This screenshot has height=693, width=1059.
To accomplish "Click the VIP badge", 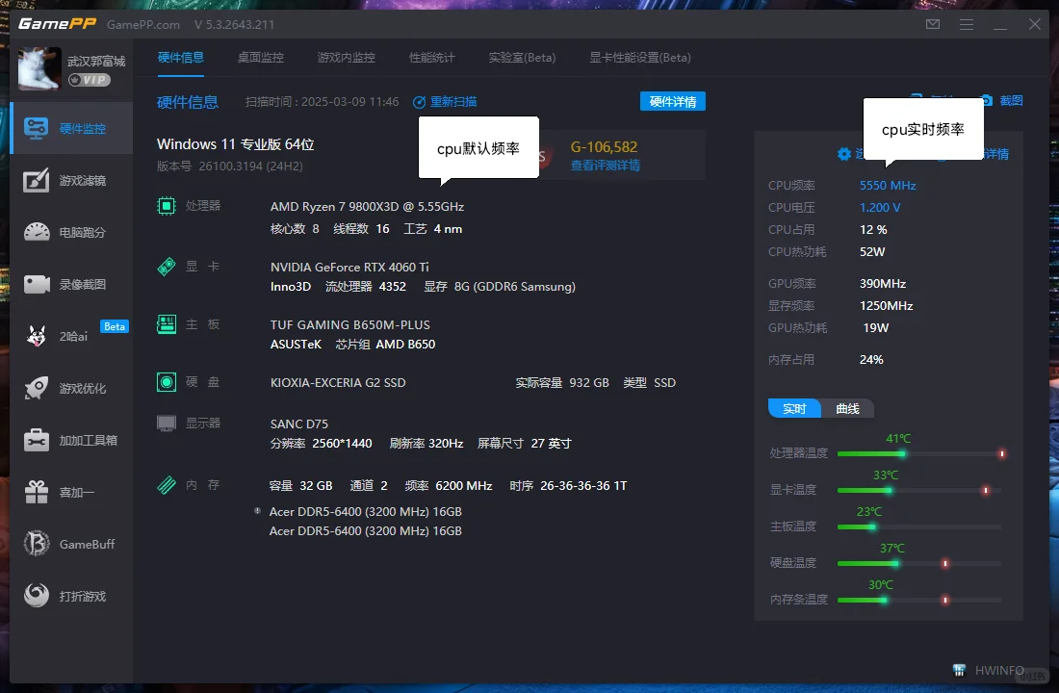I will coord(90,80).
